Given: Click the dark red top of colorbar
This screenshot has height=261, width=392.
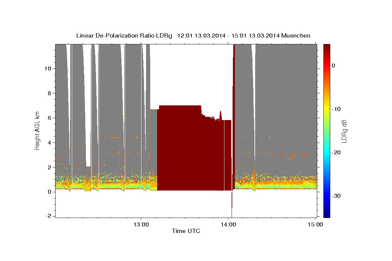Looking at the screenshot, I should click(327, 46).
